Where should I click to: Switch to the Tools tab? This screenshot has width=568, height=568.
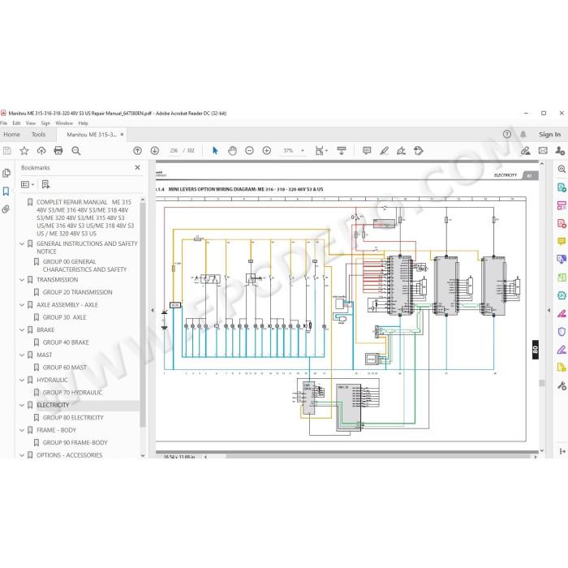click(38, 135)
